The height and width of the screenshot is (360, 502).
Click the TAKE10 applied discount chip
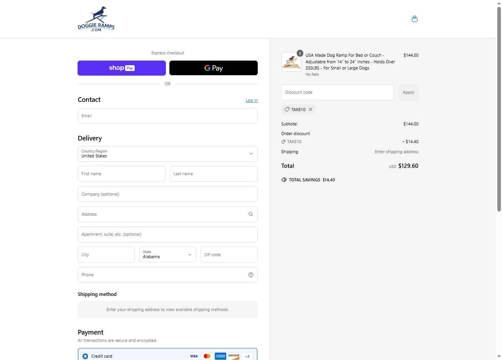coord(298,110)
